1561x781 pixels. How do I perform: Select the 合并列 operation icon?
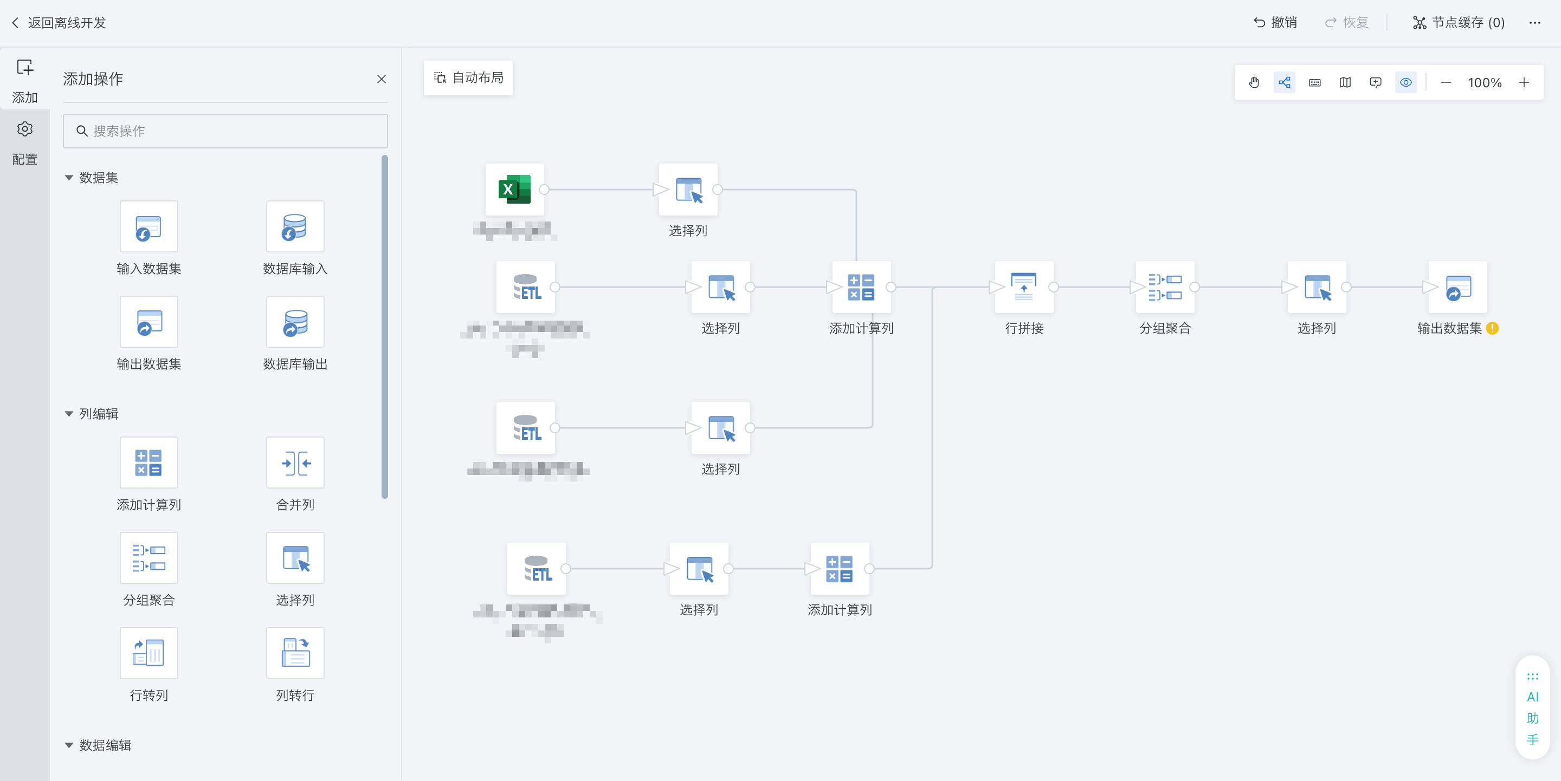tap(295, 463)
